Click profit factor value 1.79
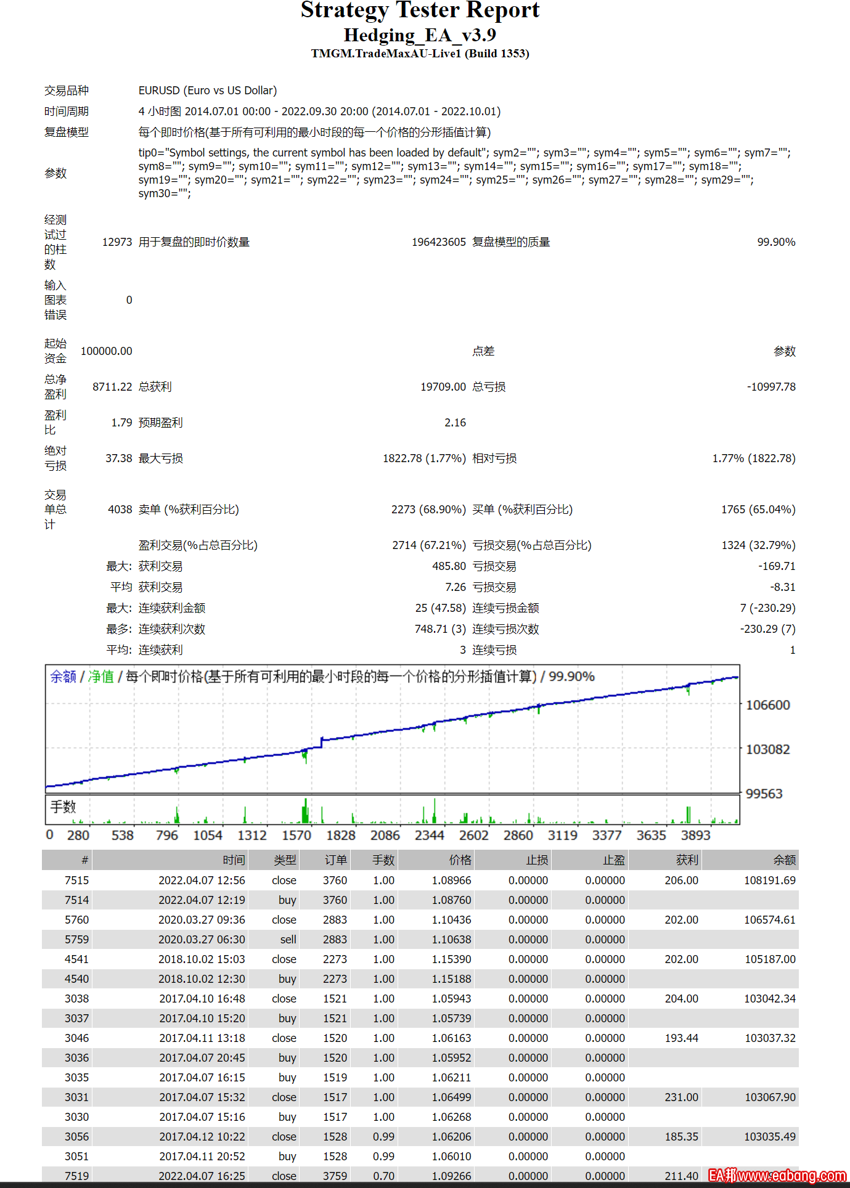850x1188 pixels. click(x=121, y=423)
